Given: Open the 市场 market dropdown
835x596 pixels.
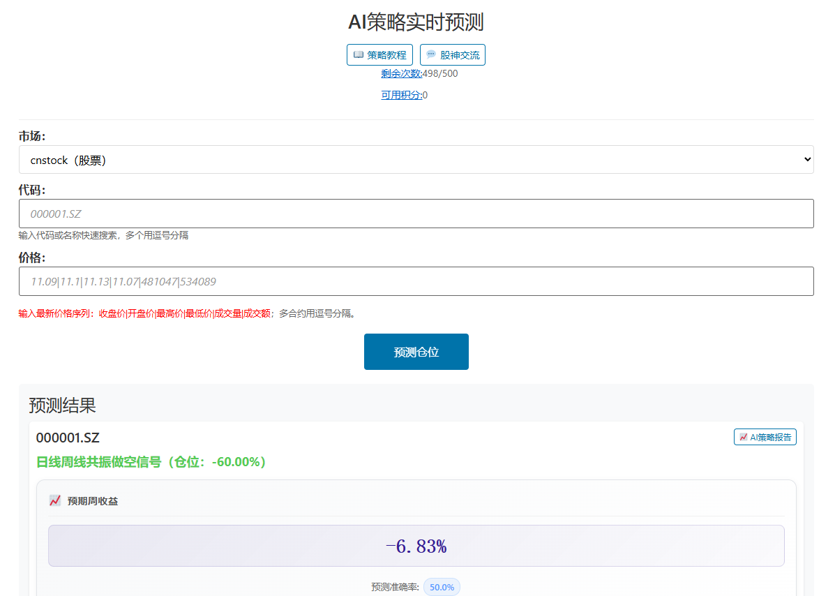Looking at the screenshot, I should point(416,160).
